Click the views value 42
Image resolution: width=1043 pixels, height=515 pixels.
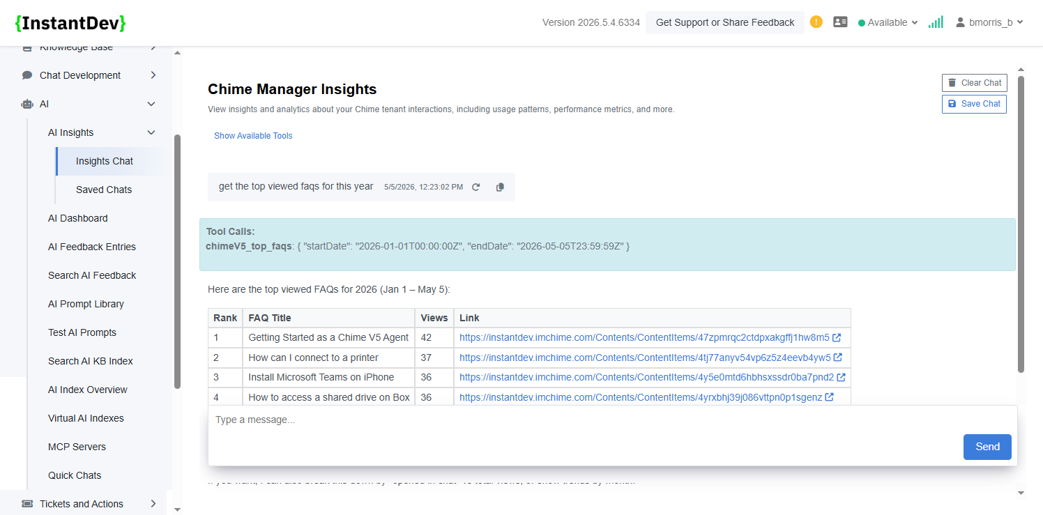click(x=426, y=338)
